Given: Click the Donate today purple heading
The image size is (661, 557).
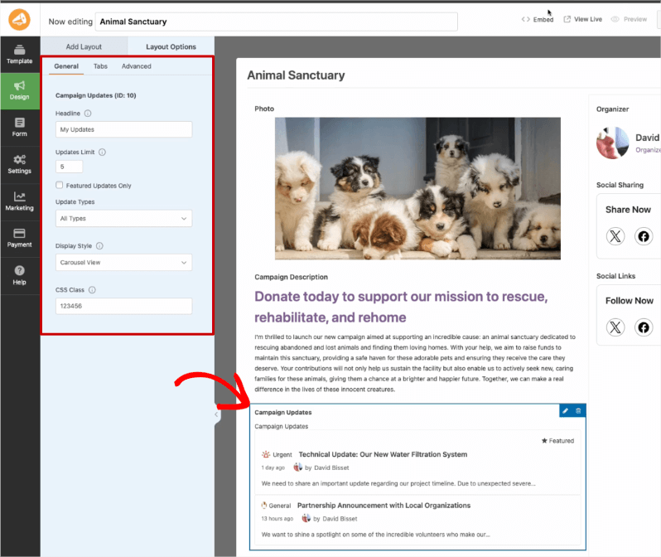Looking at the screenshot, I should [401, 307].
